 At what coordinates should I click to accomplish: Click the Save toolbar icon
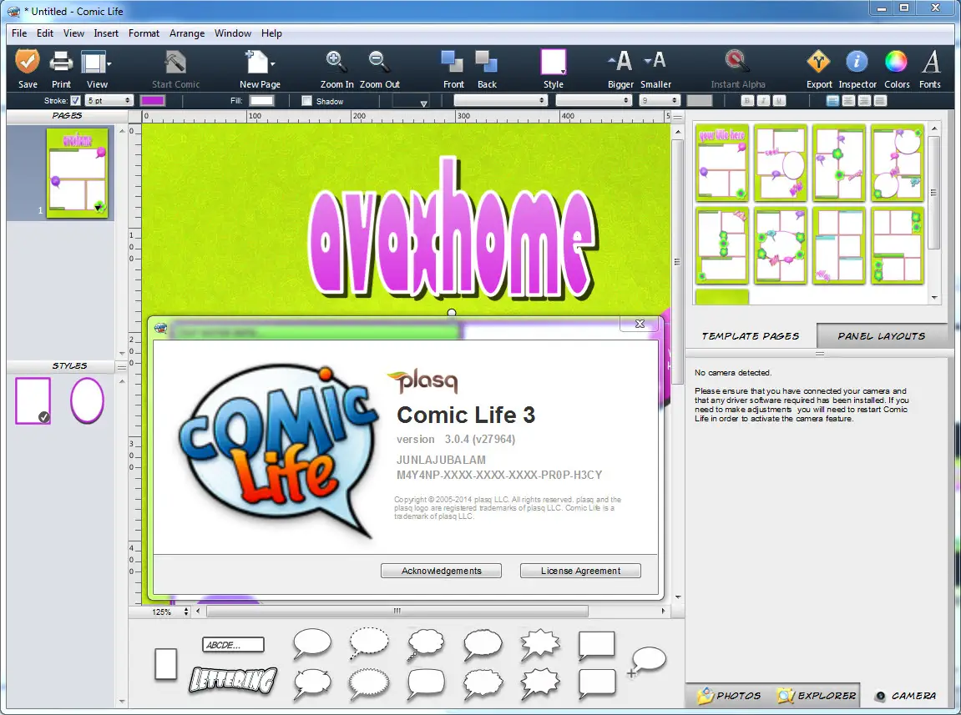28,62
